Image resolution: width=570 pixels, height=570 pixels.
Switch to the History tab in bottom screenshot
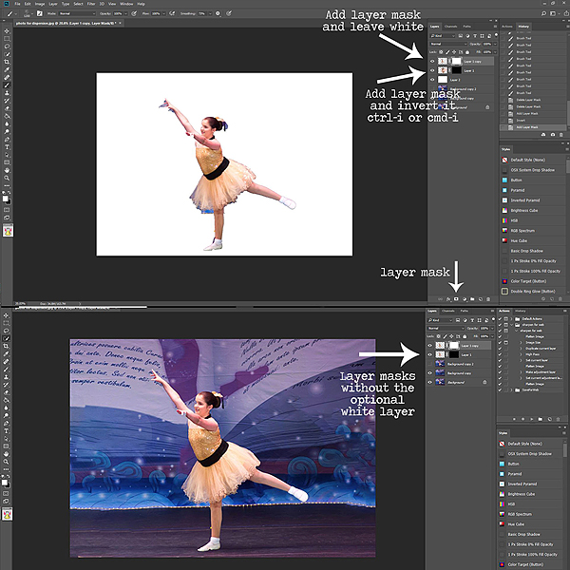(x=521, y=311)
